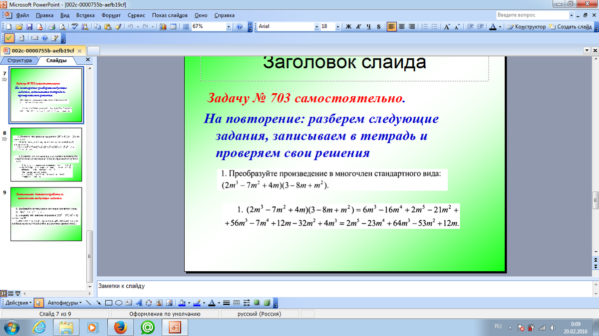Image resolution: width=599 pixels, height=336 pixels.
Task: Toggle italic formatting К
Action: (x=359, y=26)
